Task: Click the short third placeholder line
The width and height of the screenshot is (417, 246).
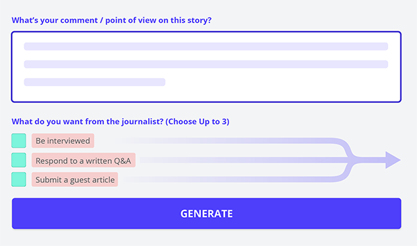Action: pyautogui.click(x=94, y=82)
